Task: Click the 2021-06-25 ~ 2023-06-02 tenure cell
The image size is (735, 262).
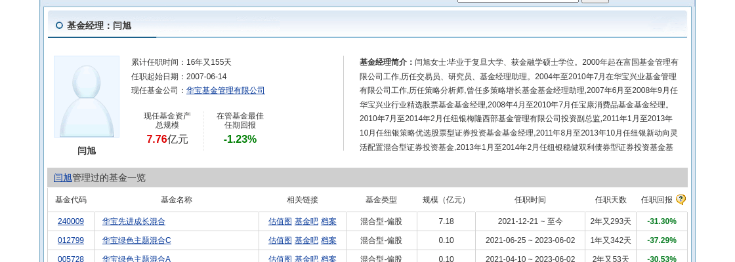Action: pos(530,240)
